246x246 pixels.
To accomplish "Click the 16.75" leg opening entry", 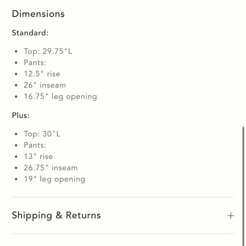I will pos(60,97).
